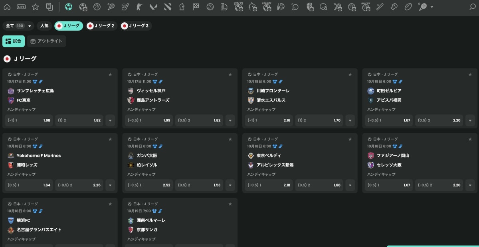
Task: Open the home icon in top bar
Action: (x=7, y=7)
